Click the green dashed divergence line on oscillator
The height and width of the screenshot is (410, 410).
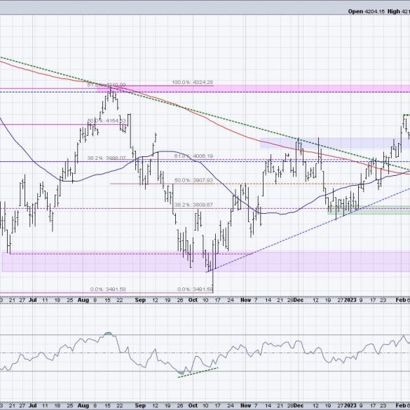pyautogui.click(x=198, y=373)
